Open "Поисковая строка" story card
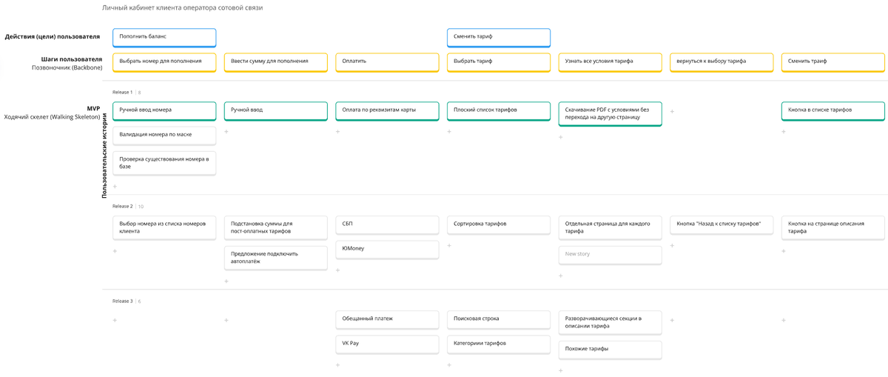The image size is (888, 377). coord(498,318)
